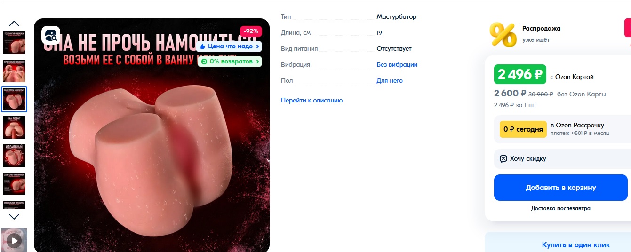631x252 pixels.
Task: Click the image visual search icon
Action: point(51,35)
